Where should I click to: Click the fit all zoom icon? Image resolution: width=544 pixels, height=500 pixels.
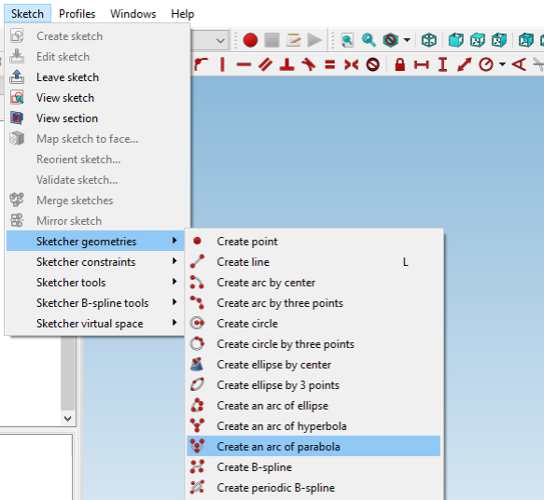point(347,40)
